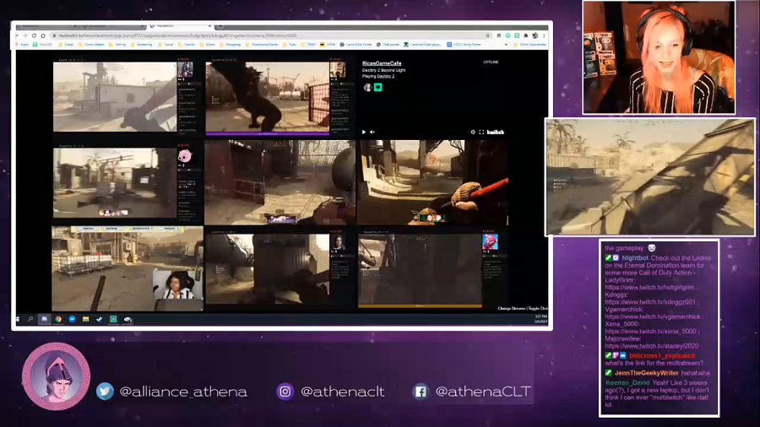
Task: Click the @alliance_athena Twitter handle
Action: [183, 392]
